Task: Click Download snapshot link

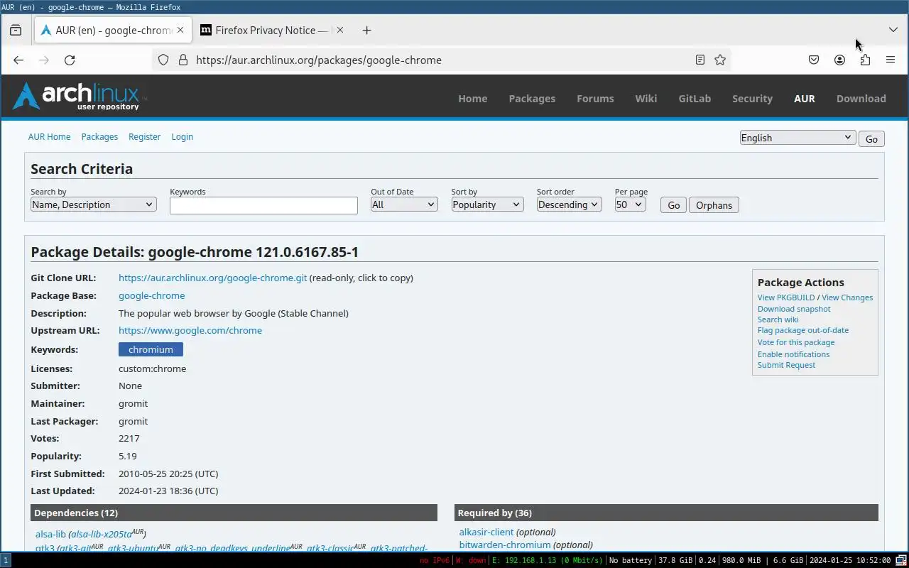Action: [x=794, y=309]
